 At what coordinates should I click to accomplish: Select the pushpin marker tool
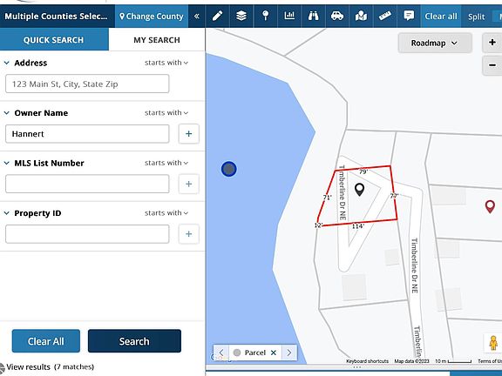click(266, 16)
